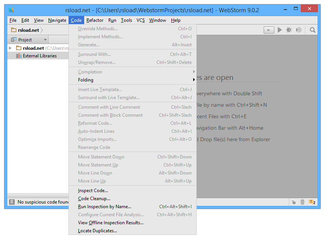Click Override Methods... menu entry

coord(132,28)
